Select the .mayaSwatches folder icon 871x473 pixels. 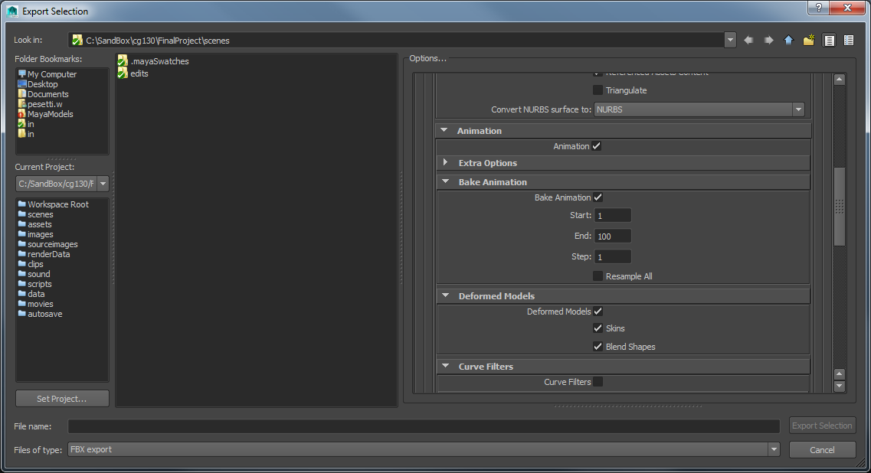click(123, 61)
